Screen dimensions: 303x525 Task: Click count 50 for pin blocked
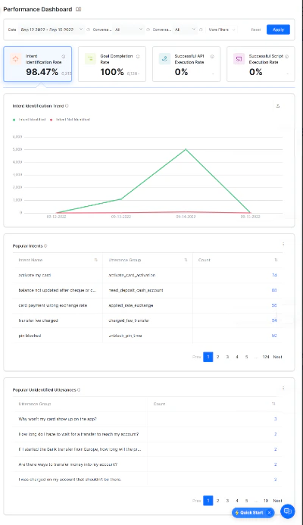274,336
